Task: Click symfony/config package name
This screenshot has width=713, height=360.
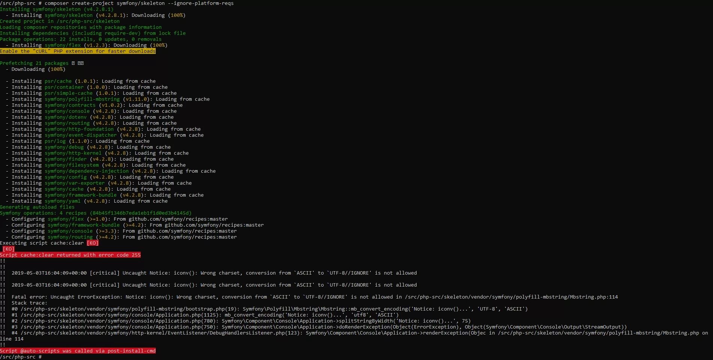Action: (66, 177)
